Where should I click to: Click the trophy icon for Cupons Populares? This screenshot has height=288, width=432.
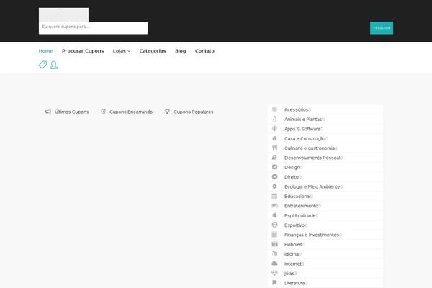pos(167,112)
